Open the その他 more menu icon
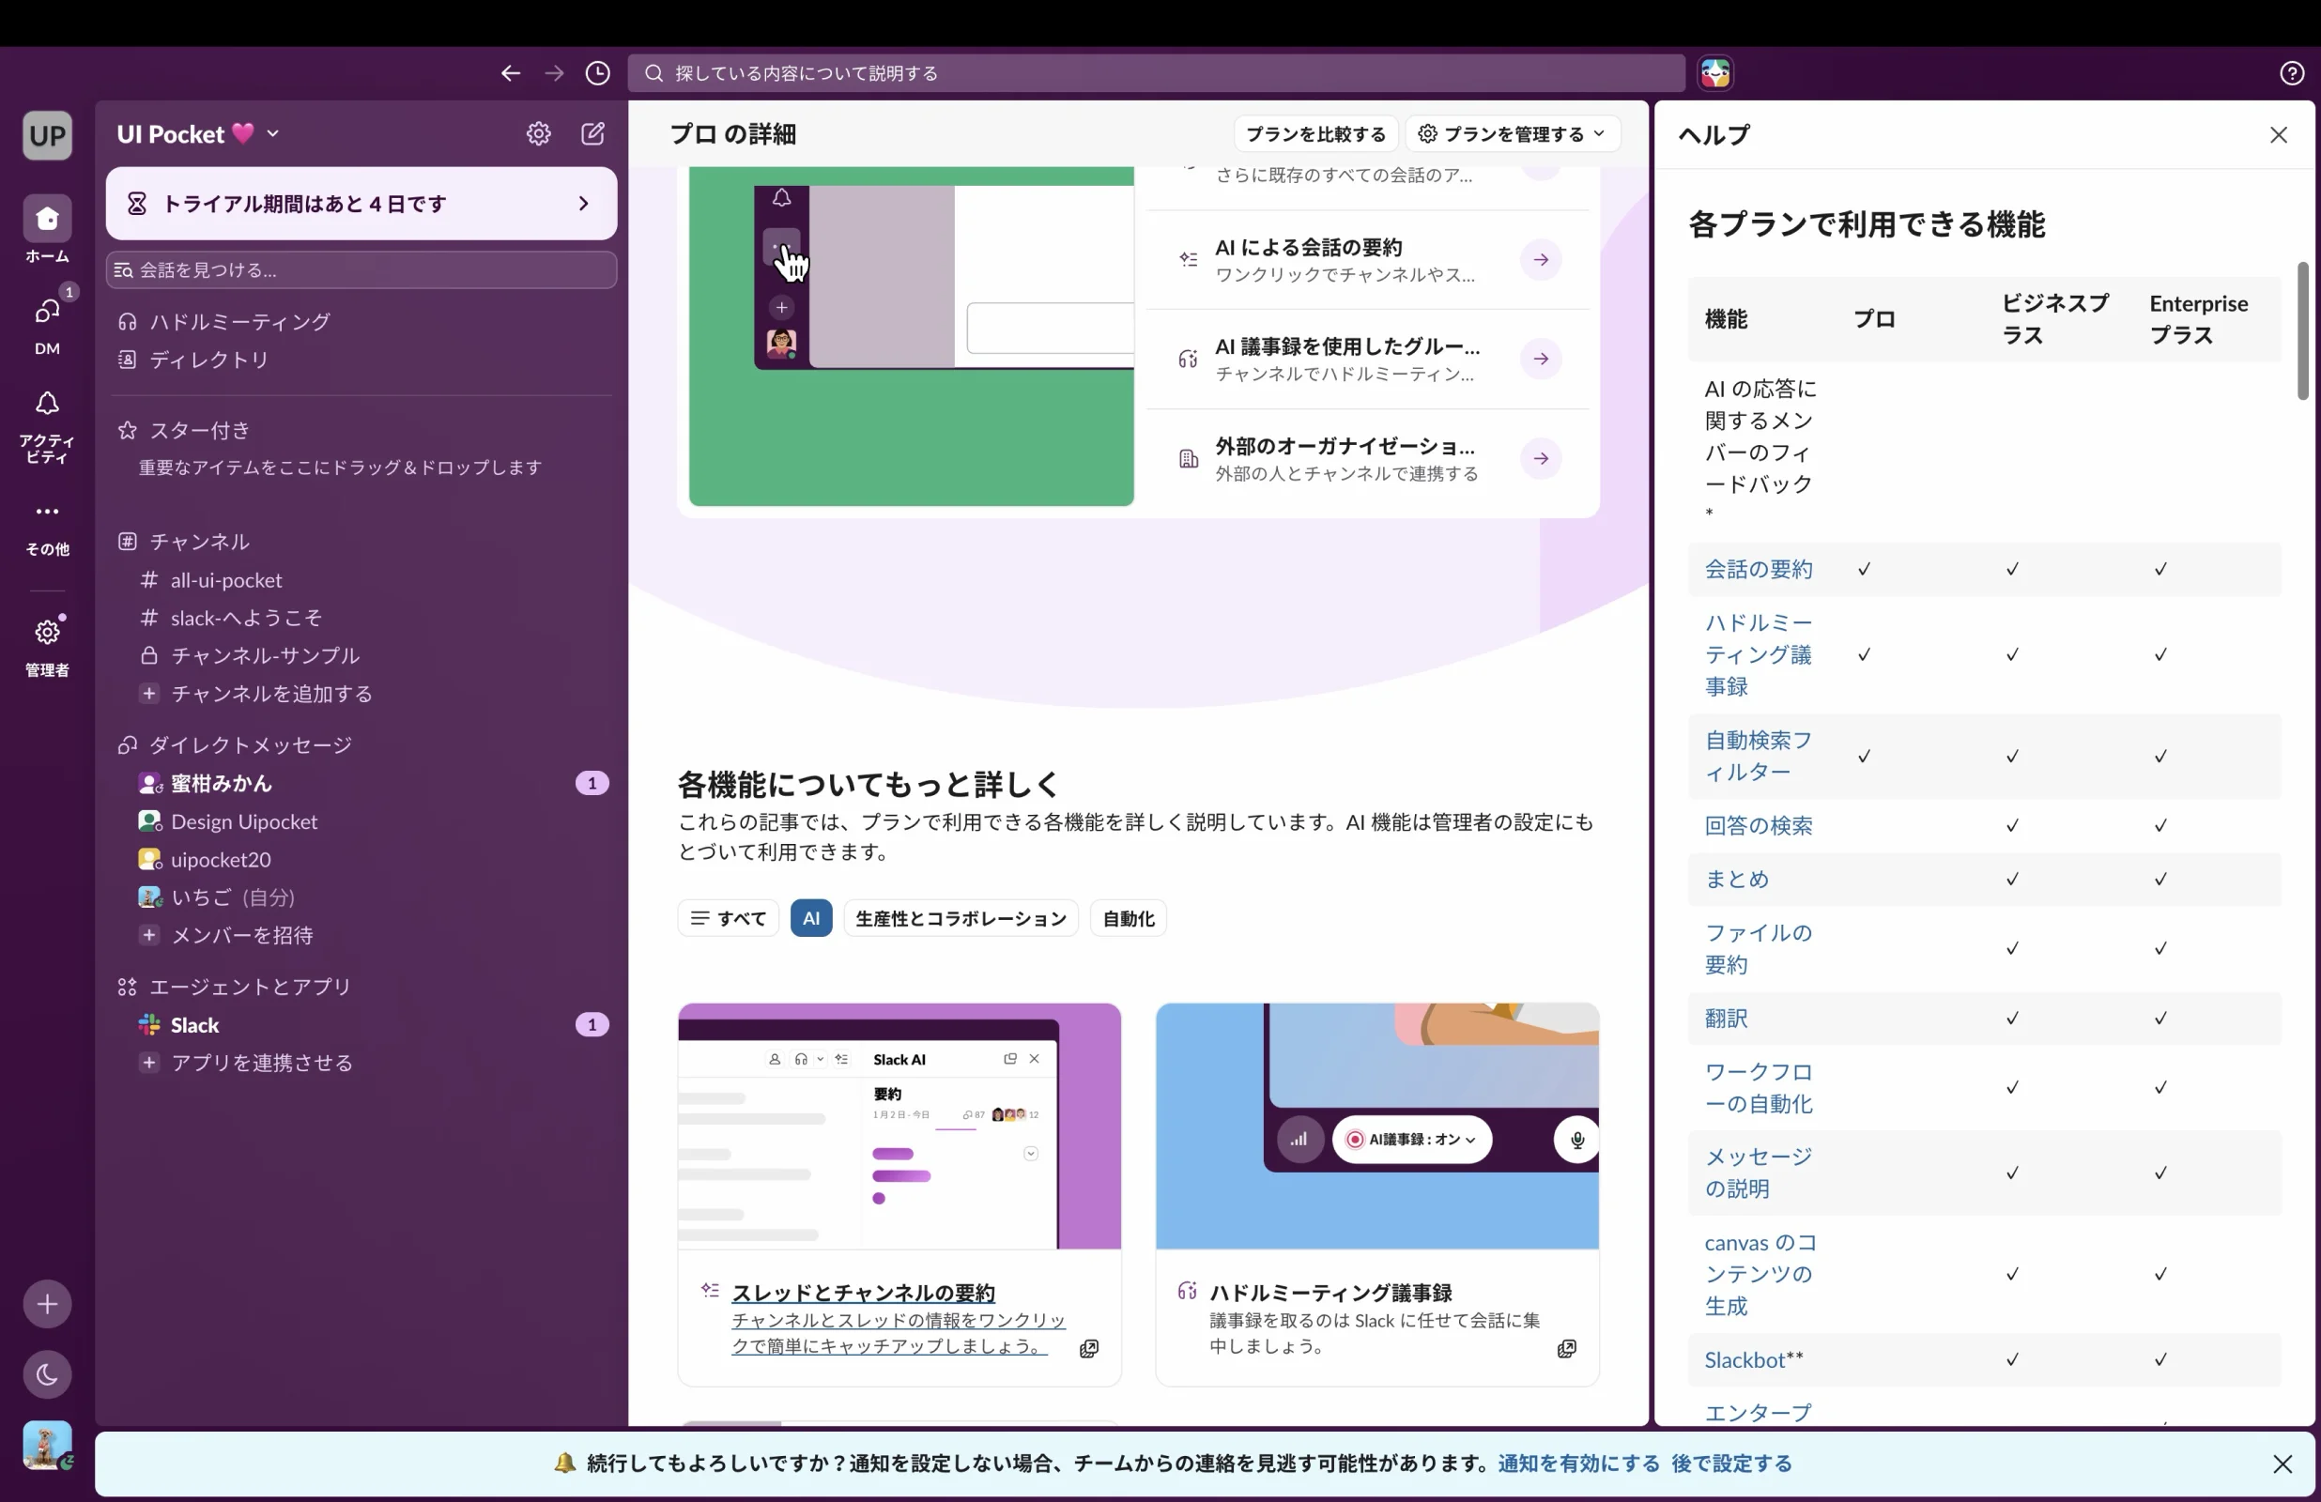 [x=47, y=527]
